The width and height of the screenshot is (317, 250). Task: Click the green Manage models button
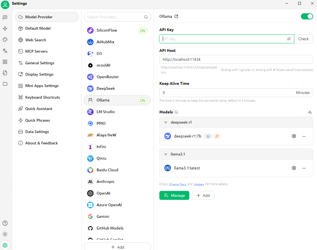[174, 195]
